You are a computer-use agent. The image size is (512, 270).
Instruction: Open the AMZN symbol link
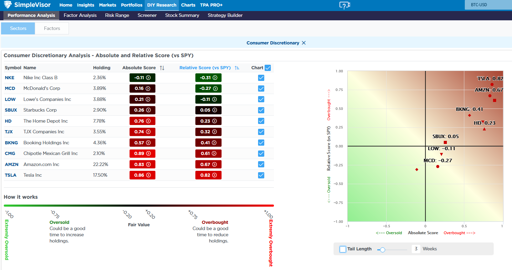(11, 164)
